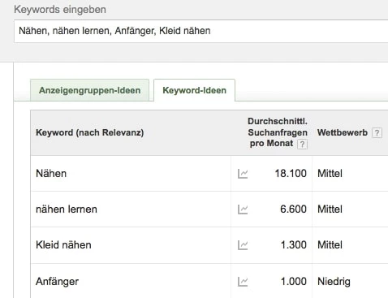This screenshot has height=298, width=388.
Task: Sort by Keyword (nach Relevanz) column header
Action: click(89, 132)
